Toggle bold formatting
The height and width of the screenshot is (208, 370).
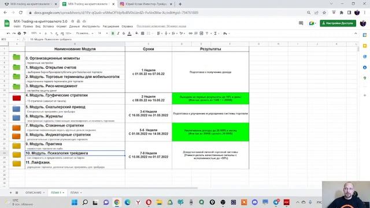[x=113, y=34]
